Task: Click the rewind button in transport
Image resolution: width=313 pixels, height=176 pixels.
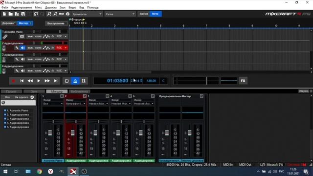Action: tap(30, 81)
